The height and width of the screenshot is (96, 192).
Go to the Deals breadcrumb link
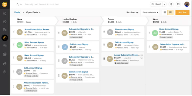tap(17, 12)
